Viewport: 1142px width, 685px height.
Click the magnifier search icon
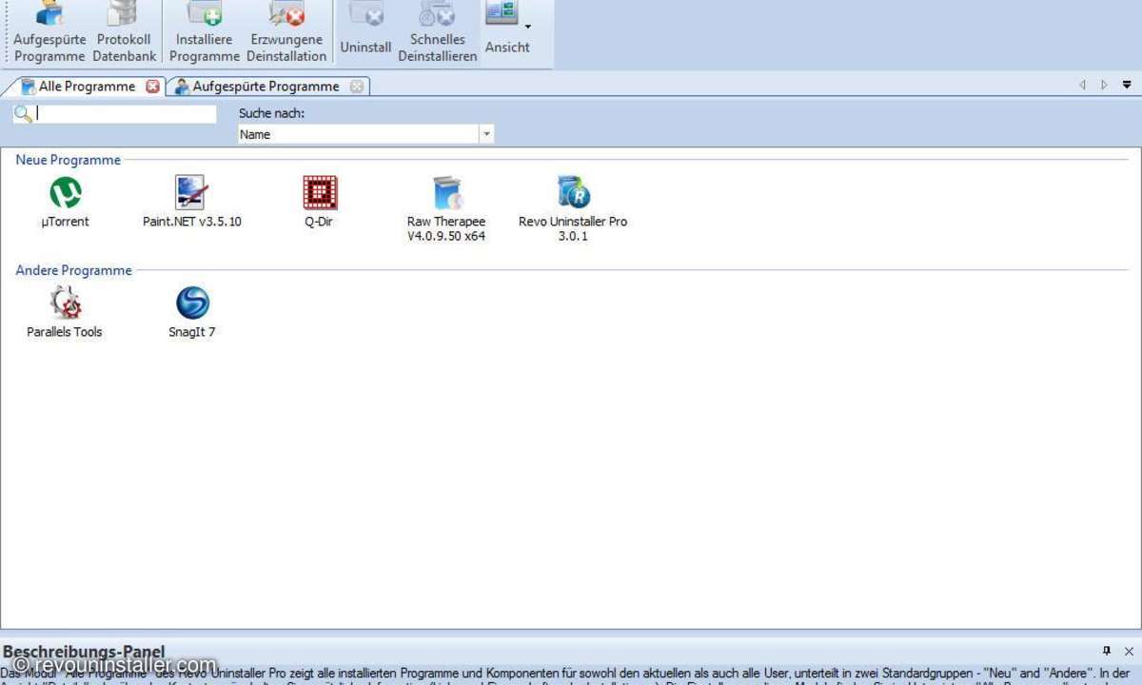point(23,114)
